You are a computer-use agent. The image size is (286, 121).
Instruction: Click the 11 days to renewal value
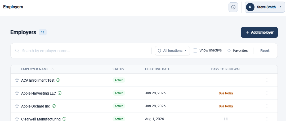point(226,119)
